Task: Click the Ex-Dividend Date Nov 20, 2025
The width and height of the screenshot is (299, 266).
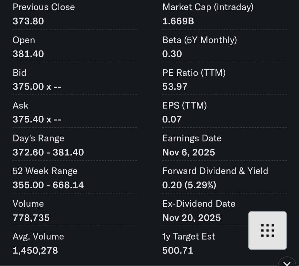Action: 191,218
